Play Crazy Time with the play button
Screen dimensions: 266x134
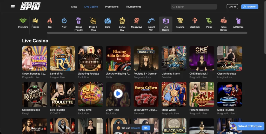click(x=118, y=93)
